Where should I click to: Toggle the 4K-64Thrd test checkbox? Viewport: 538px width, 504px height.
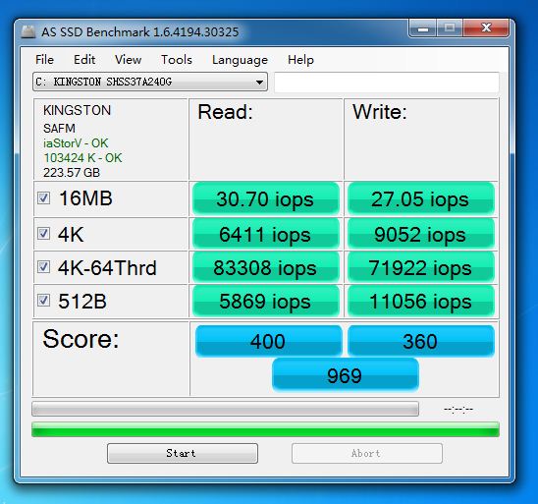[43, 267]
